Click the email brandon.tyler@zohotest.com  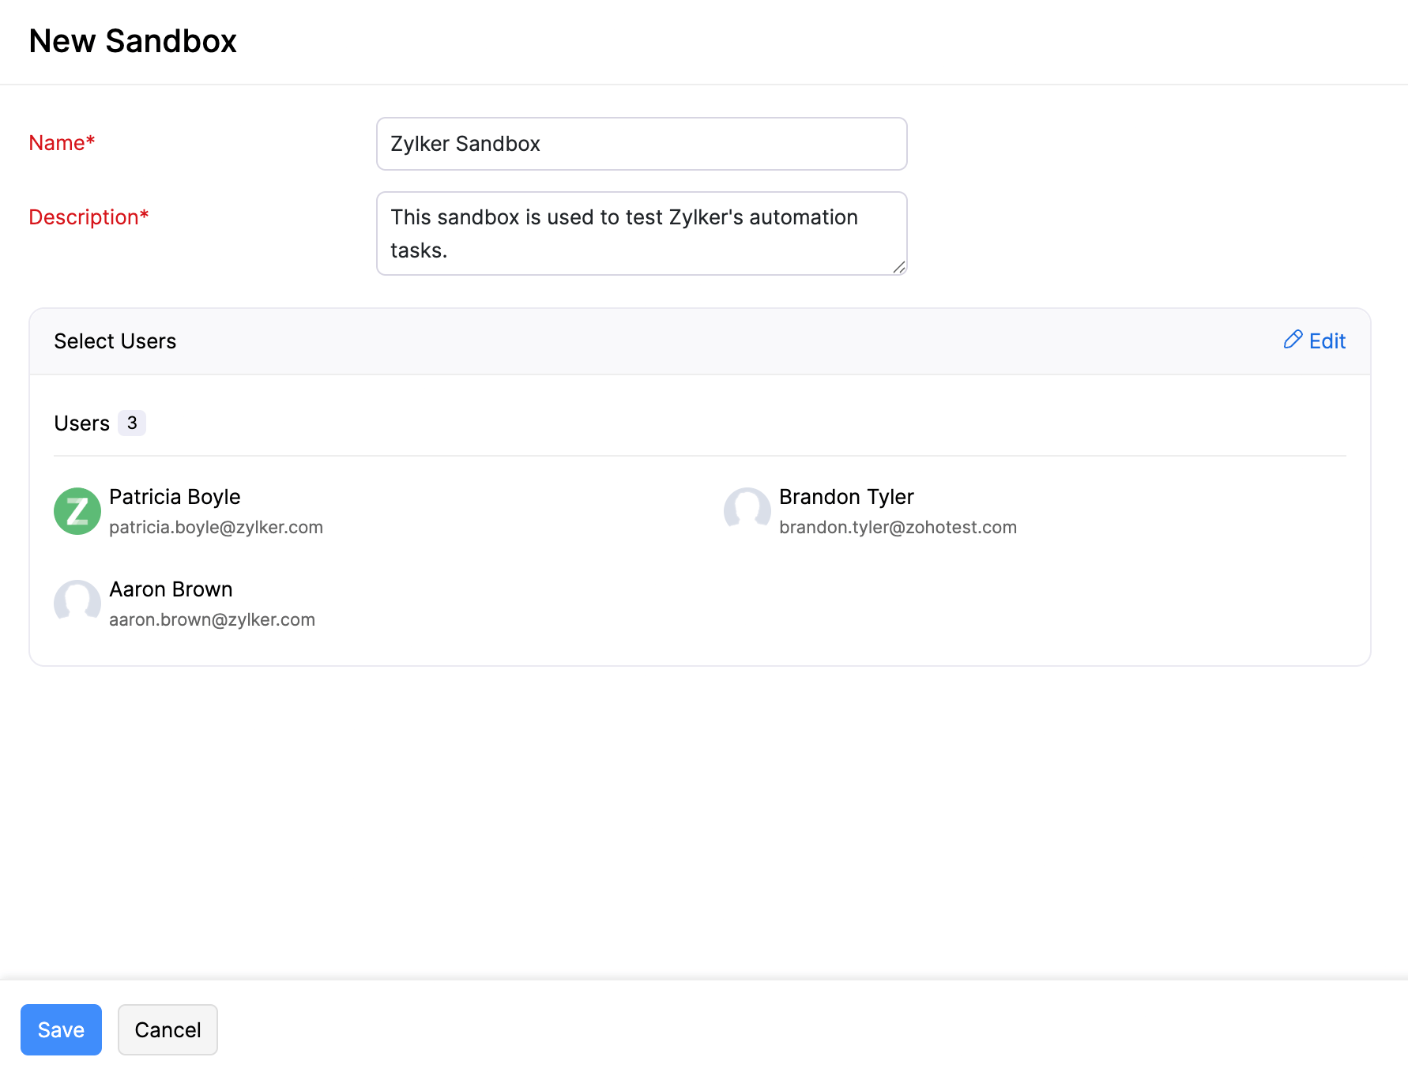[x=898, y=527]
